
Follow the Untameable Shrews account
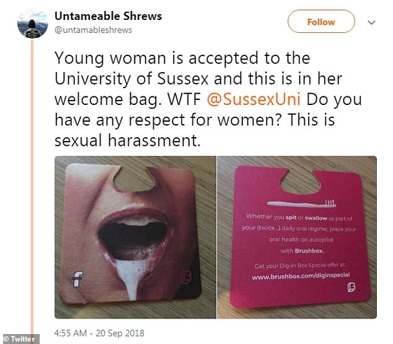[321, 22]
